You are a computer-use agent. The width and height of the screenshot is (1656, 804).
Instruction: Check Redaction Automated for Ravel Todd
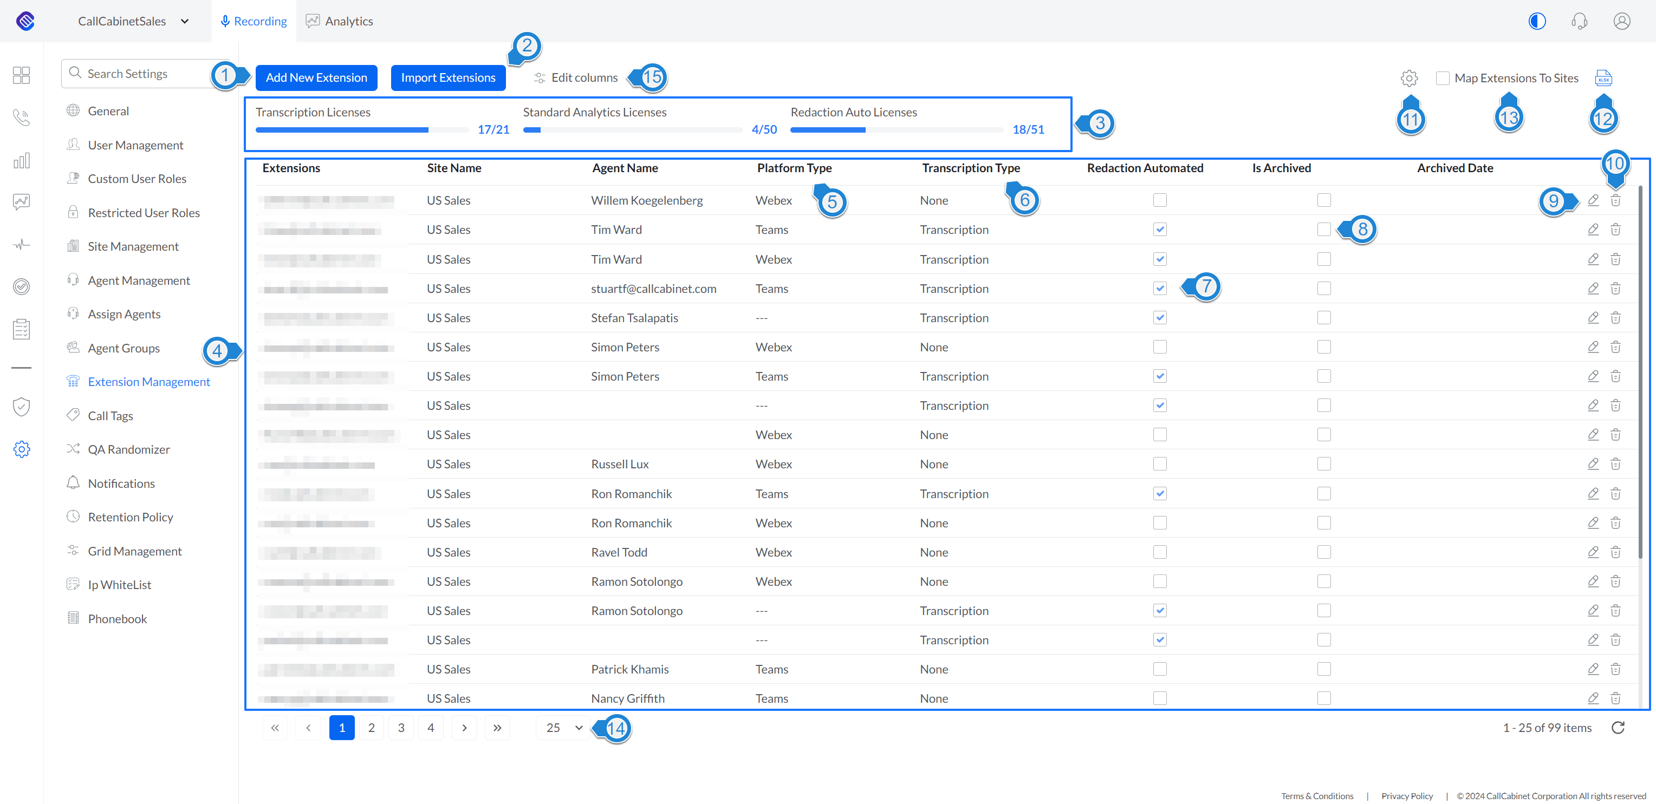pyautogui.click(x=1160, y=552)
